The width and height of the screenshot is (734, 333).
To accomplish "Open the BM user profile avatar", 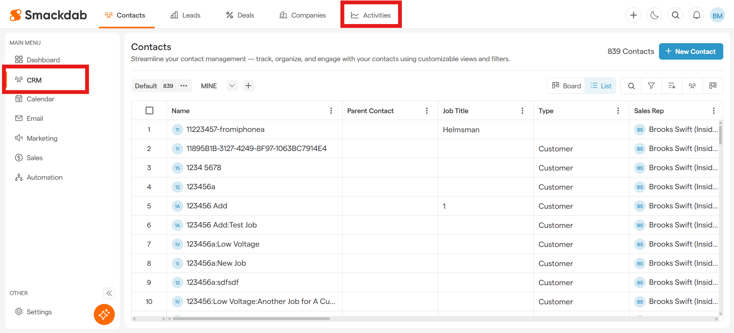I will point(717,16).
